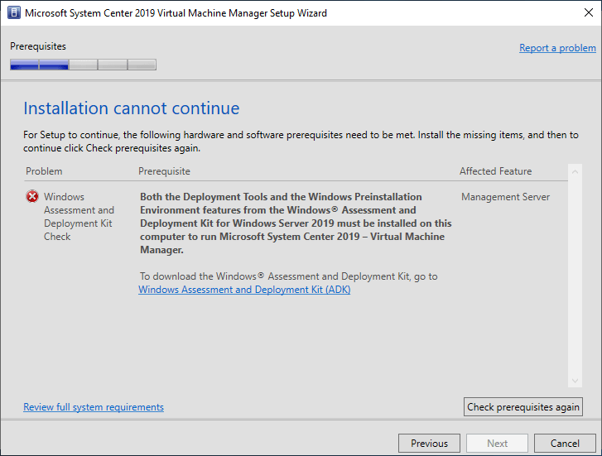The height and width of the screenshot is (456, 602).
Task: Click the Prerequisites progress bar
Action: 83,65
